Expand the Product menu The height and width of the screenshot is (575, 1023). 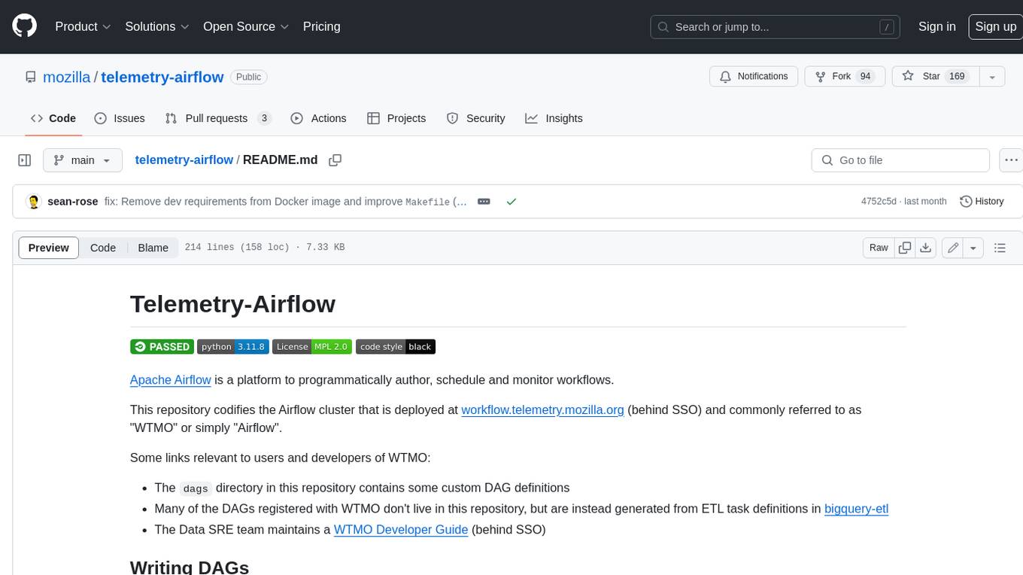tap(83, 26)
